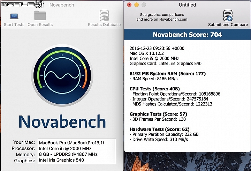This screenshot has width=251, height=171.
Task: Minimize the Untitled results window
Action: pyautogui.click(x=136, y=5)
